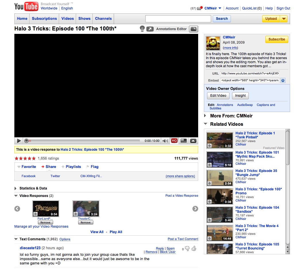Add Episode 35 Bungie Jump to QuickList
The width and height of the screenshot is (305, 269).
209,183
